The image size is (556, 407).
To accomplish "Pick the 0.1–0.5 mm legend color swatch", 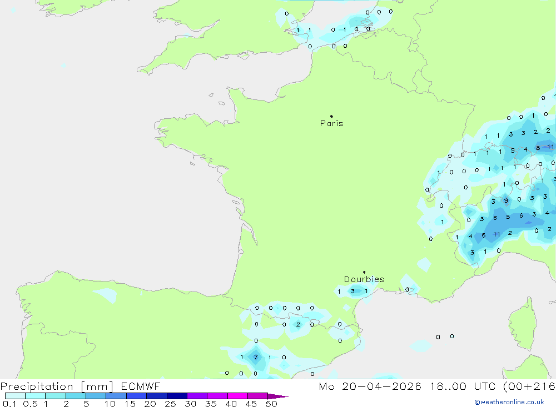I will pos(15,396).
